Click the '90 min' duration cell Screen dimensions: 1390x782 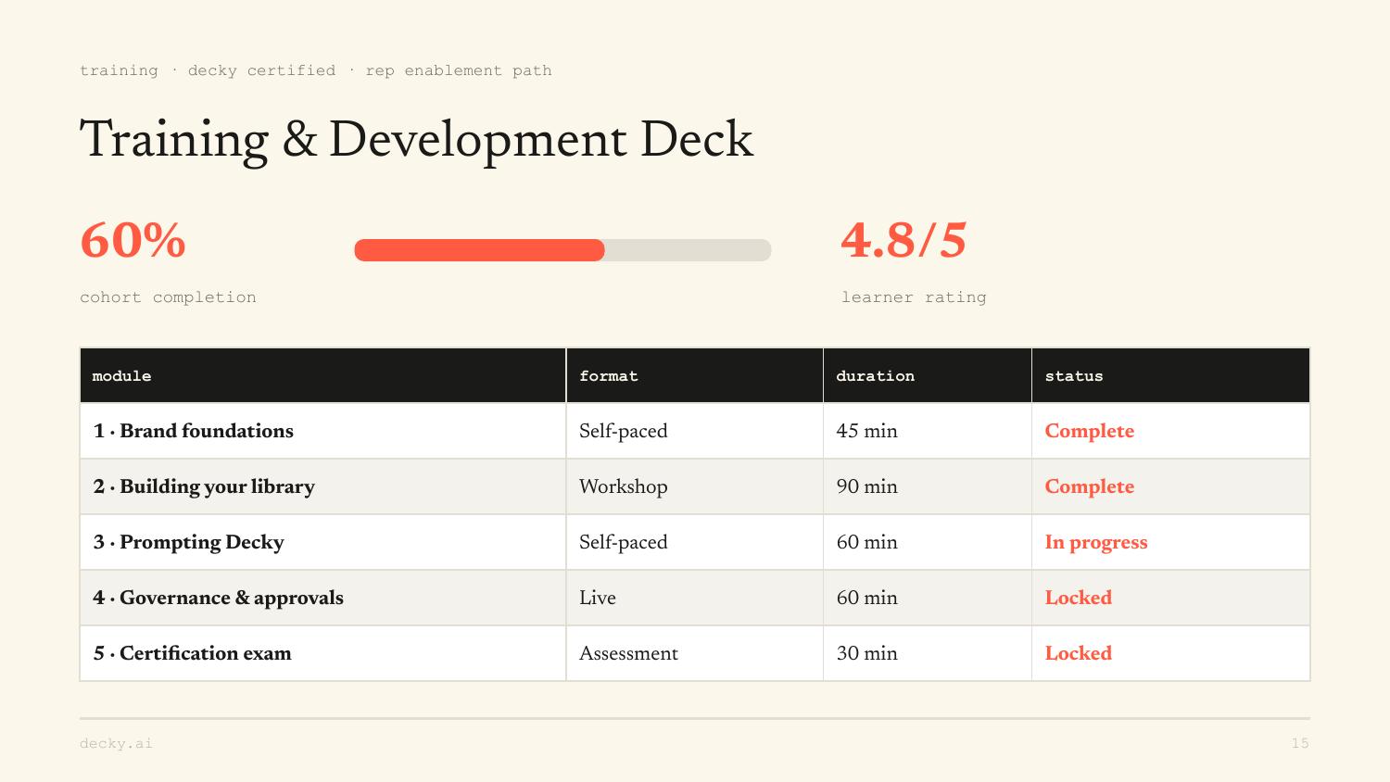(x=927, y=486)
